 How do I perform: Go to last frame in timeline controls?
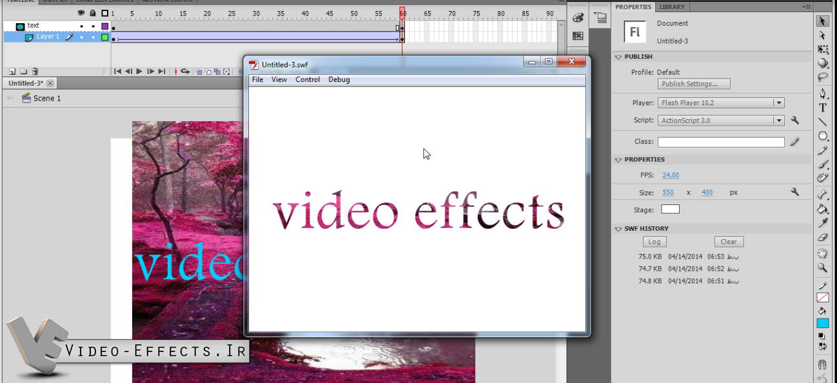(162, 72)
